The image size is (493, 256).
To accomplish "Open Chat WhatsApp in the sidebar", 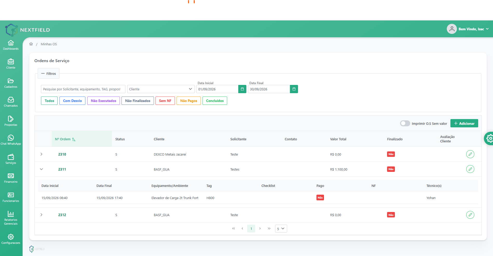I will click(11, 140).
